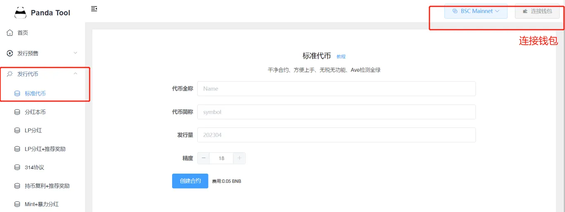Click the database icon beside 持币复利+推荐奖励
The width and height of the screenshot is (565, 212).
pos(17,186)
